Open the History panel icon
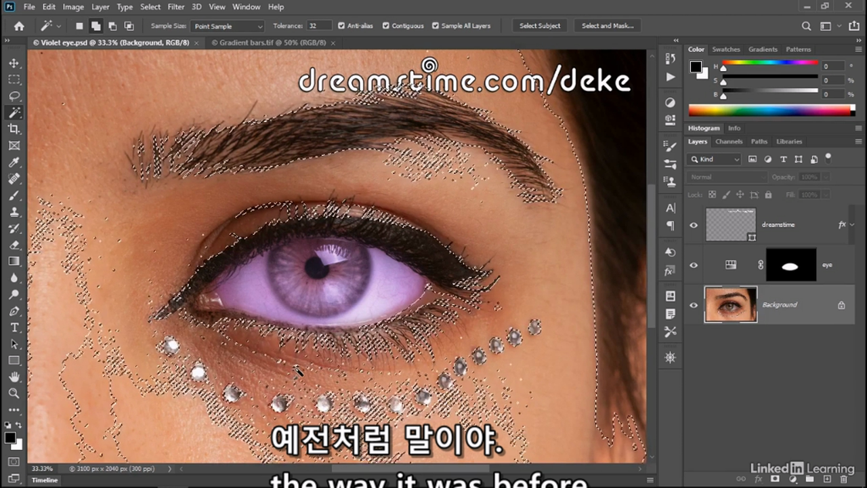867x488 pixels. pos(671,59)
